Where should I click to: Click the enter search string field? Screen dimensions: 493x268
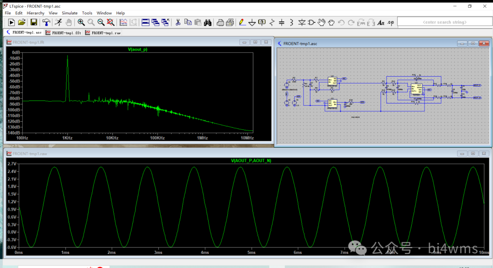pos(444,22)
